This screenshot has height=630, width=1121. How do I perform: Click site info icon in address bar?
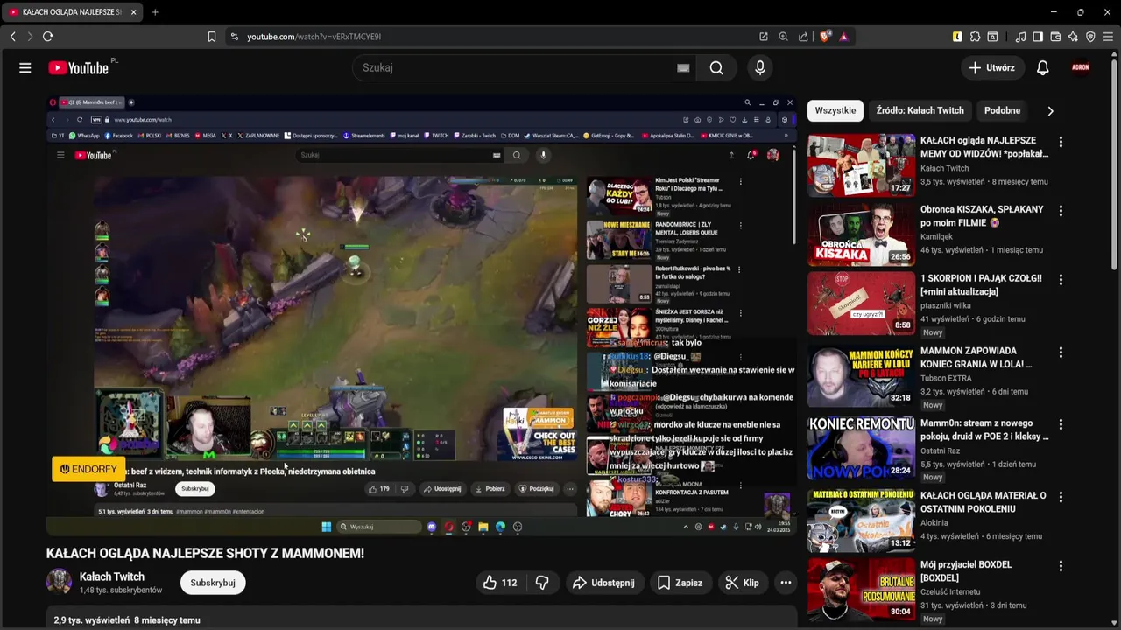click(234, 37)
